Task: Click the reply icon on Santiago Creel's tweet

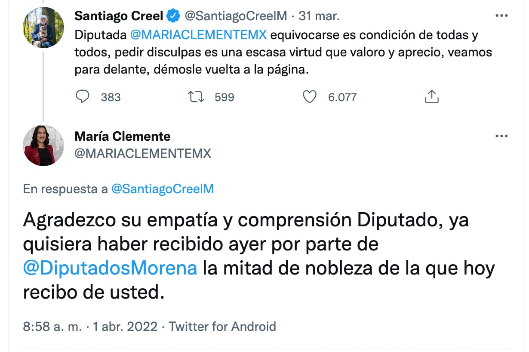Action: (82, 97)
